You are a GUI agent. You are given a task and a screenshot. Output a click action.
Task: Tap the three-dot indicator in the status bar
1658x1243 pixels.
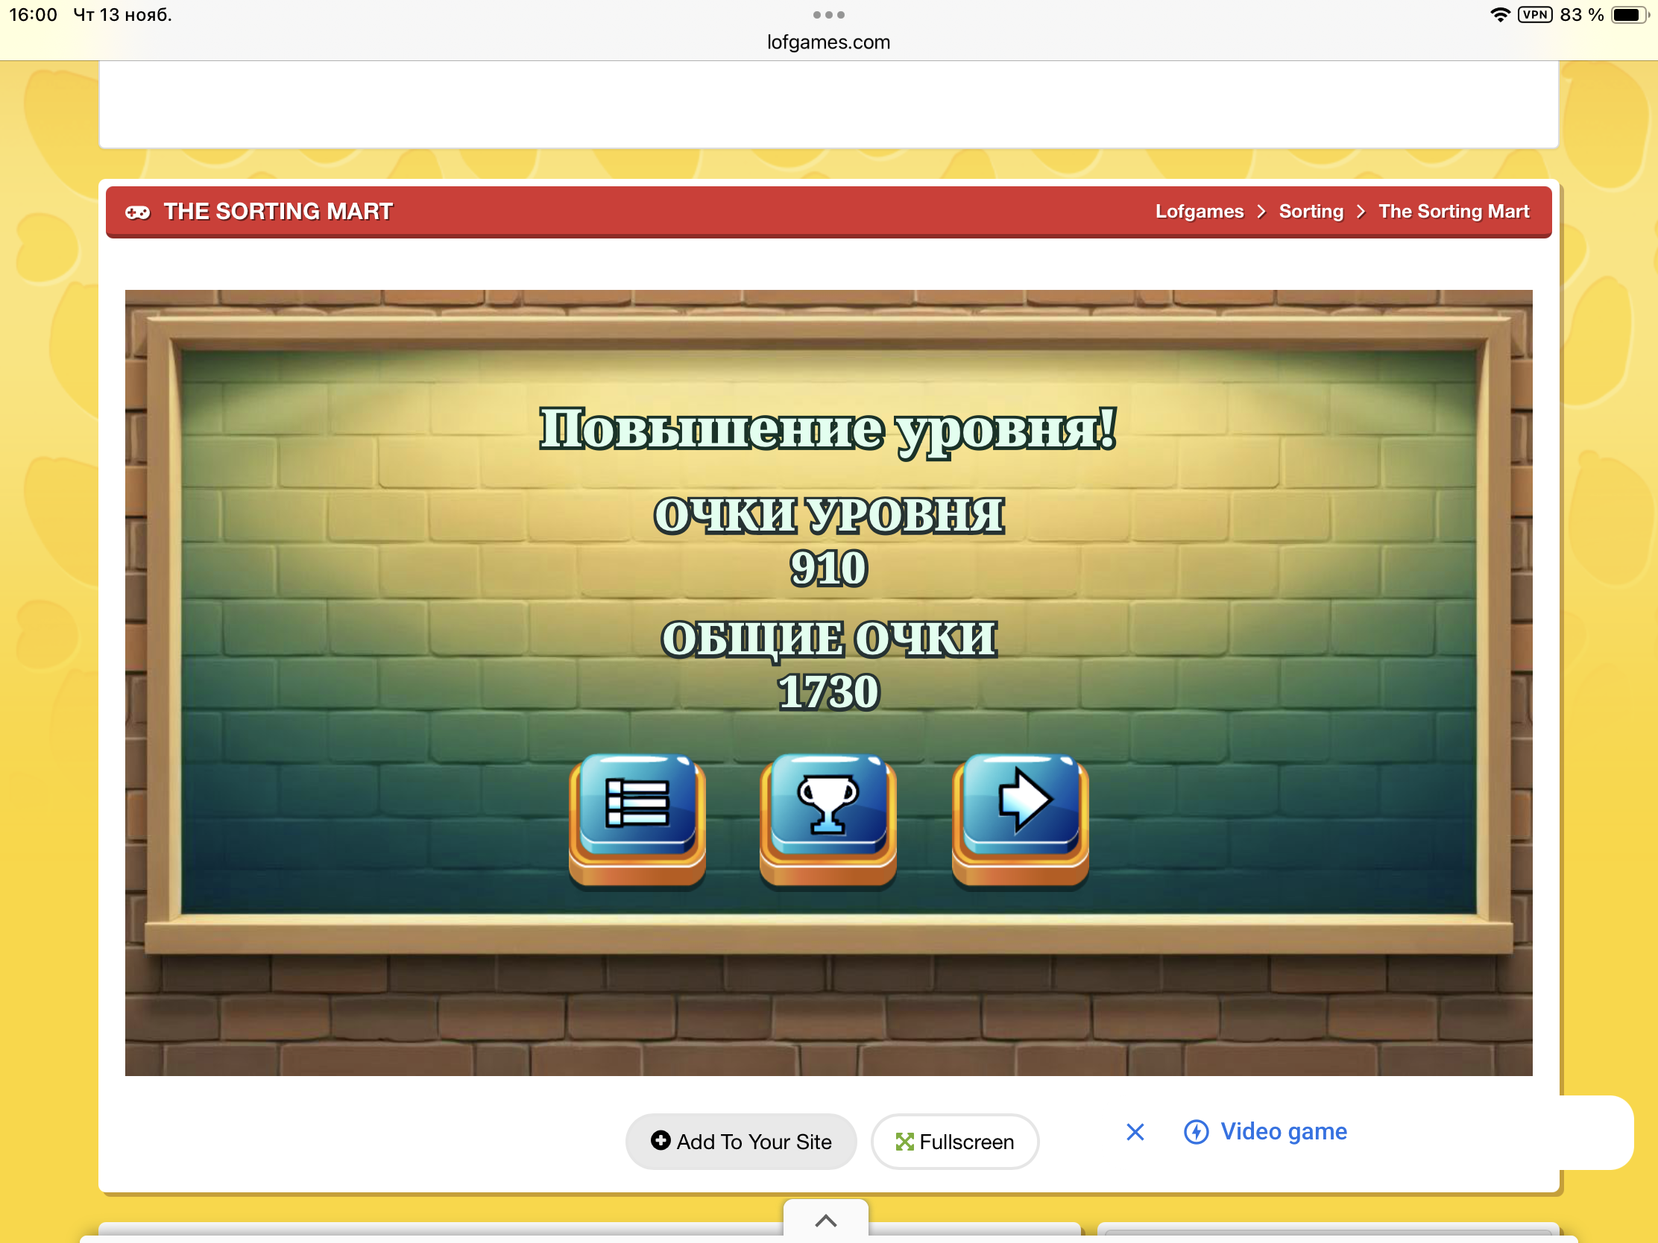[828, 14]
